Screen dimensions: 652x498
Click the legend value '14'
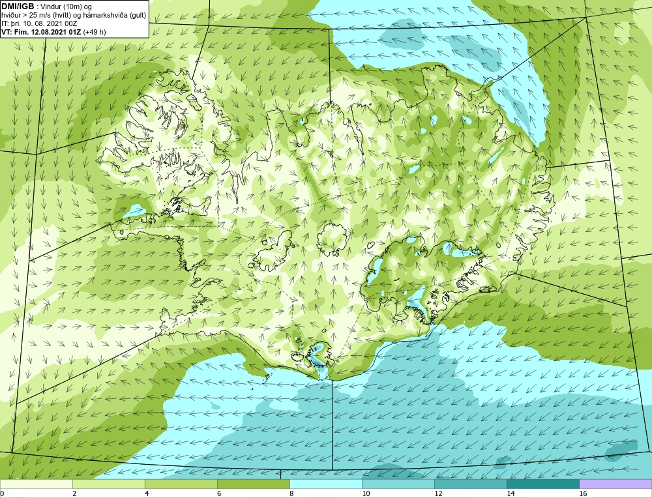(x=511, y=493)
